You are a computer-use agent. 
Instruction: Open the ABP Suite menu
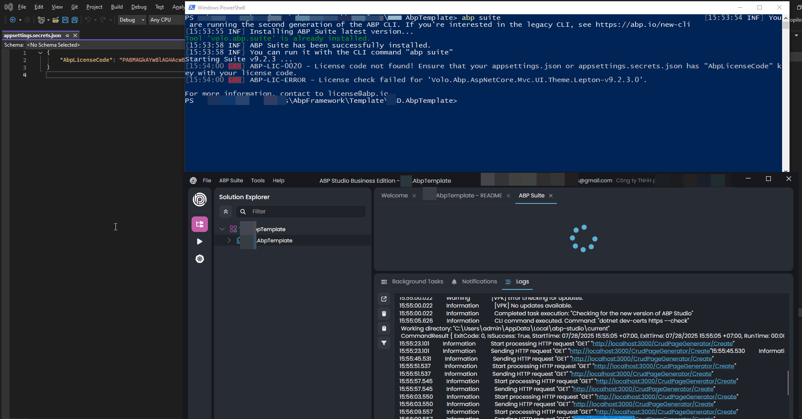(231, 181)
